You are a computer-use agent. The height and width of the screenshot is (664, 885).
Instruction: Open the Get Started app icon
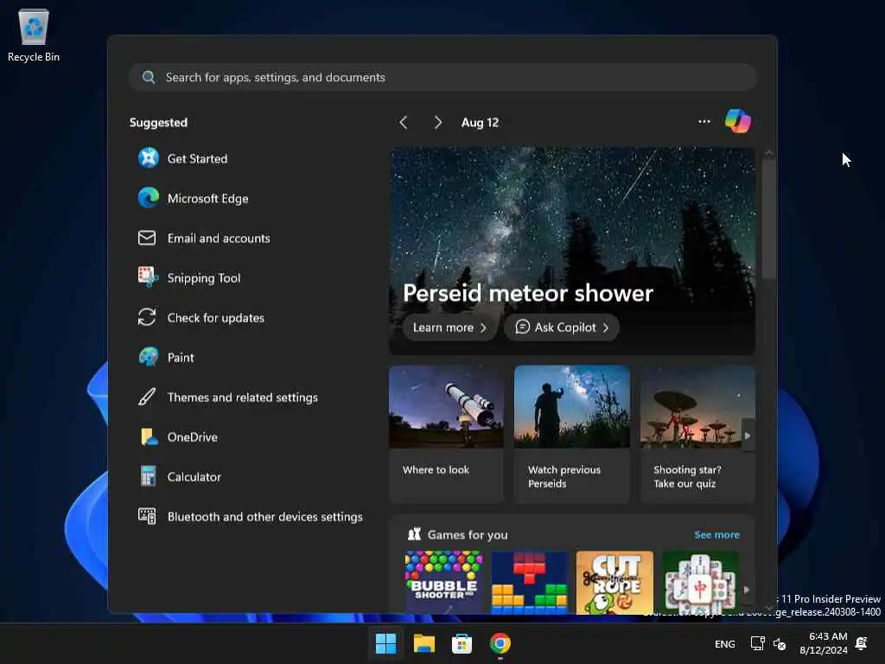point(149,158)
